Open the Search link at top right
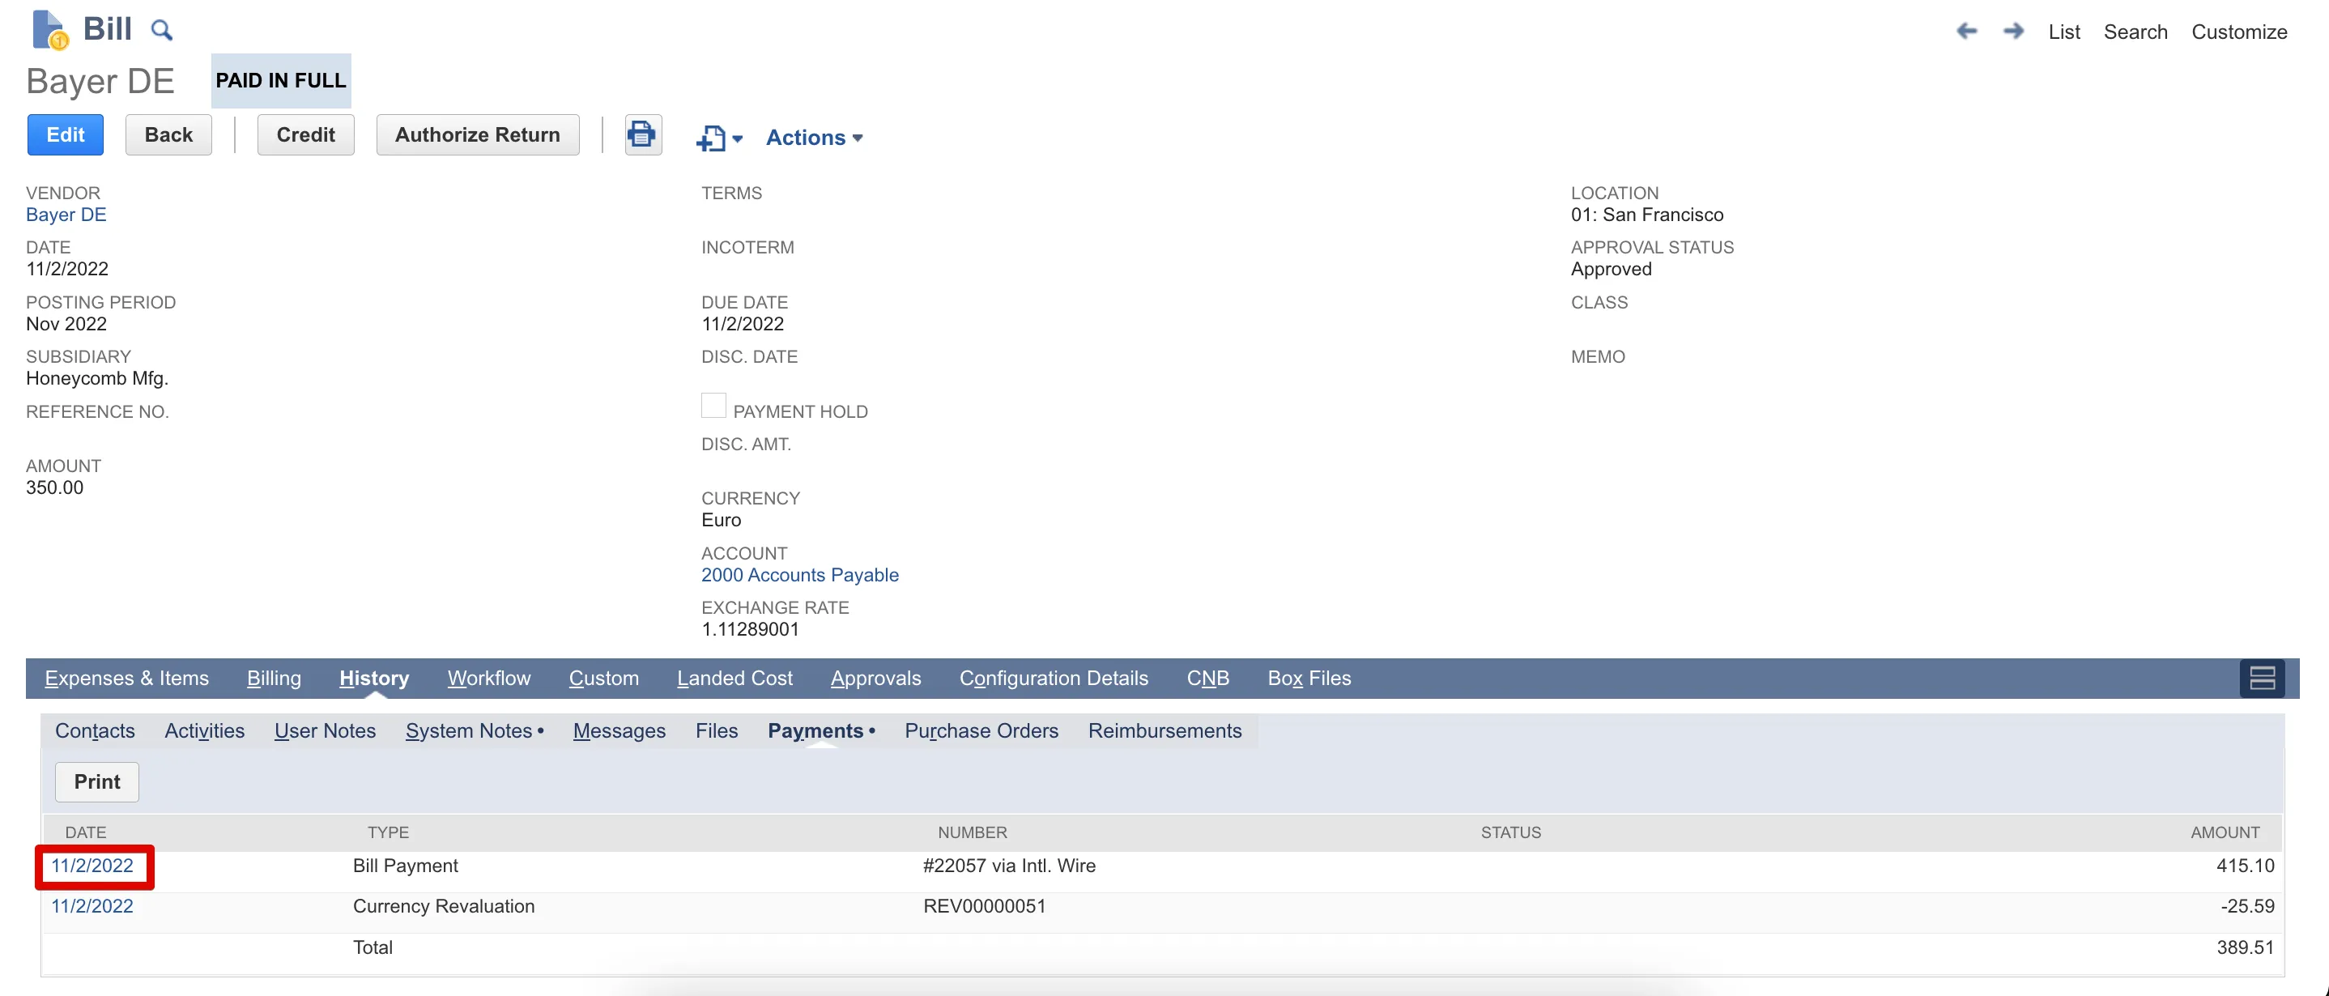The height and width of the screenshot is (996, 2329). tap(2135, 32)
